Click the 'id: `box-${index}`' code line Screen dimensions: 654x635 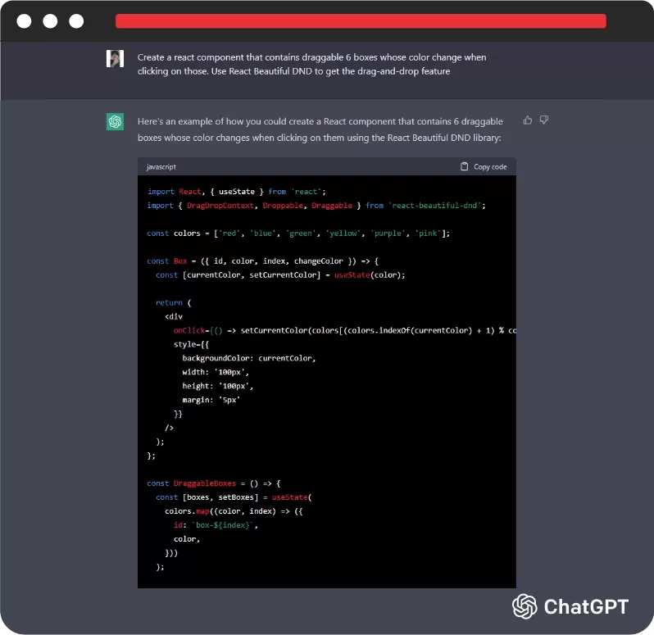pyautogui.click(x=216, y=525)
